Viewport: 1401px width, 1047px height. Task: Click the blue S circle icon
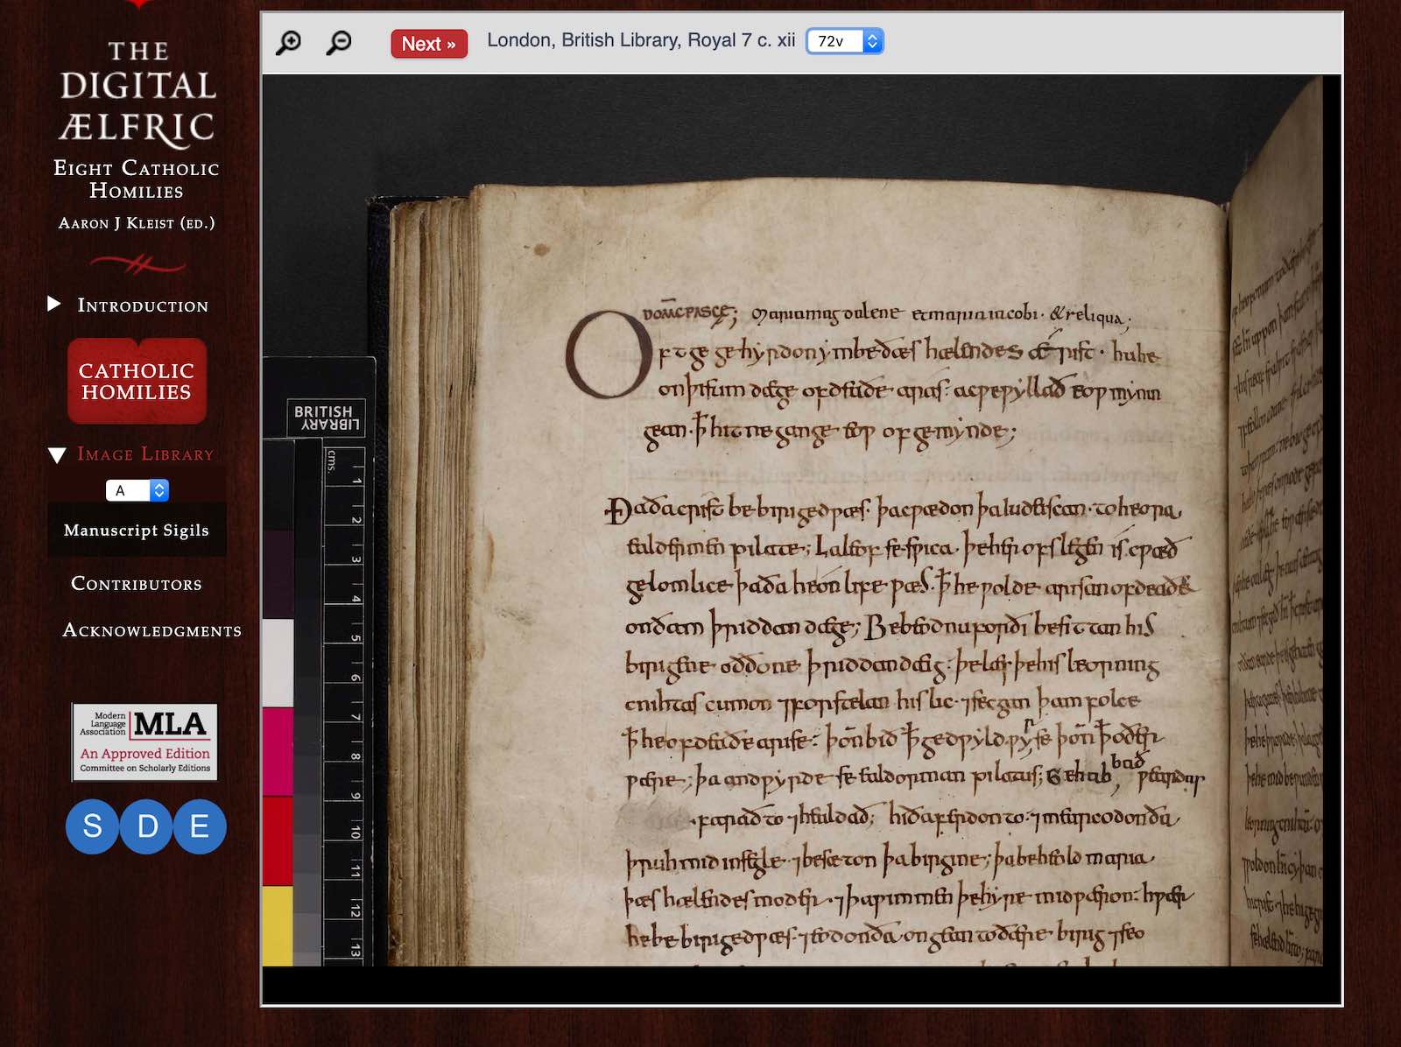pos(93,826)
